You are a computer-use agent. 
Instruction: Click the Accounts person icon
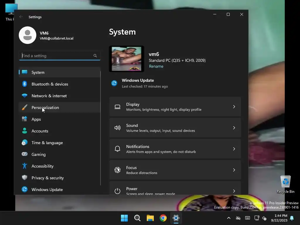[25, 131]
